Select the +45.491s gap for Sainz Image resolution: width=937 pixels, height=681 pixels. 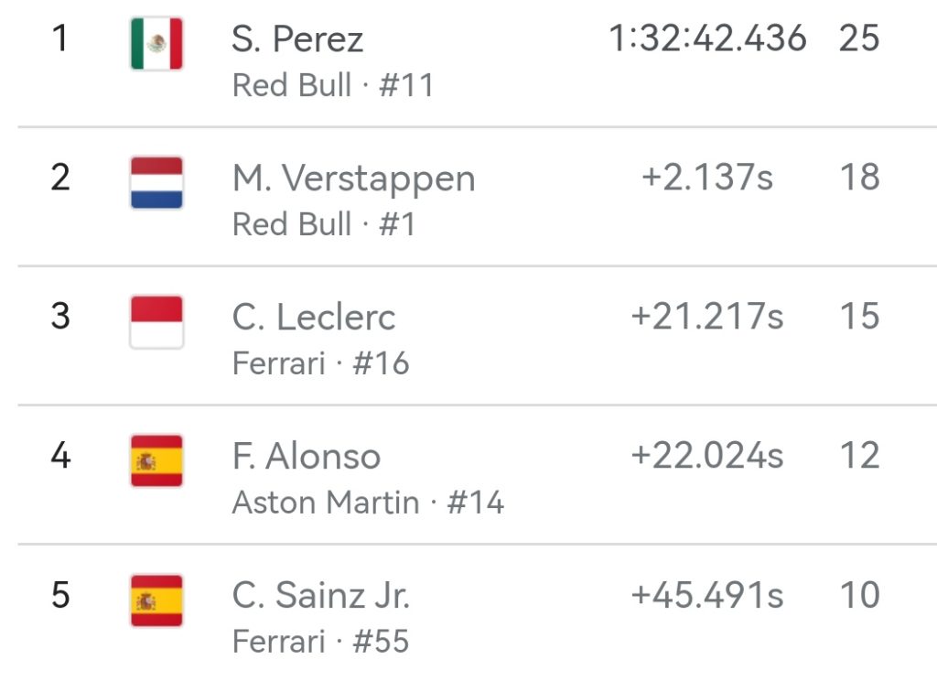point(707,595)
